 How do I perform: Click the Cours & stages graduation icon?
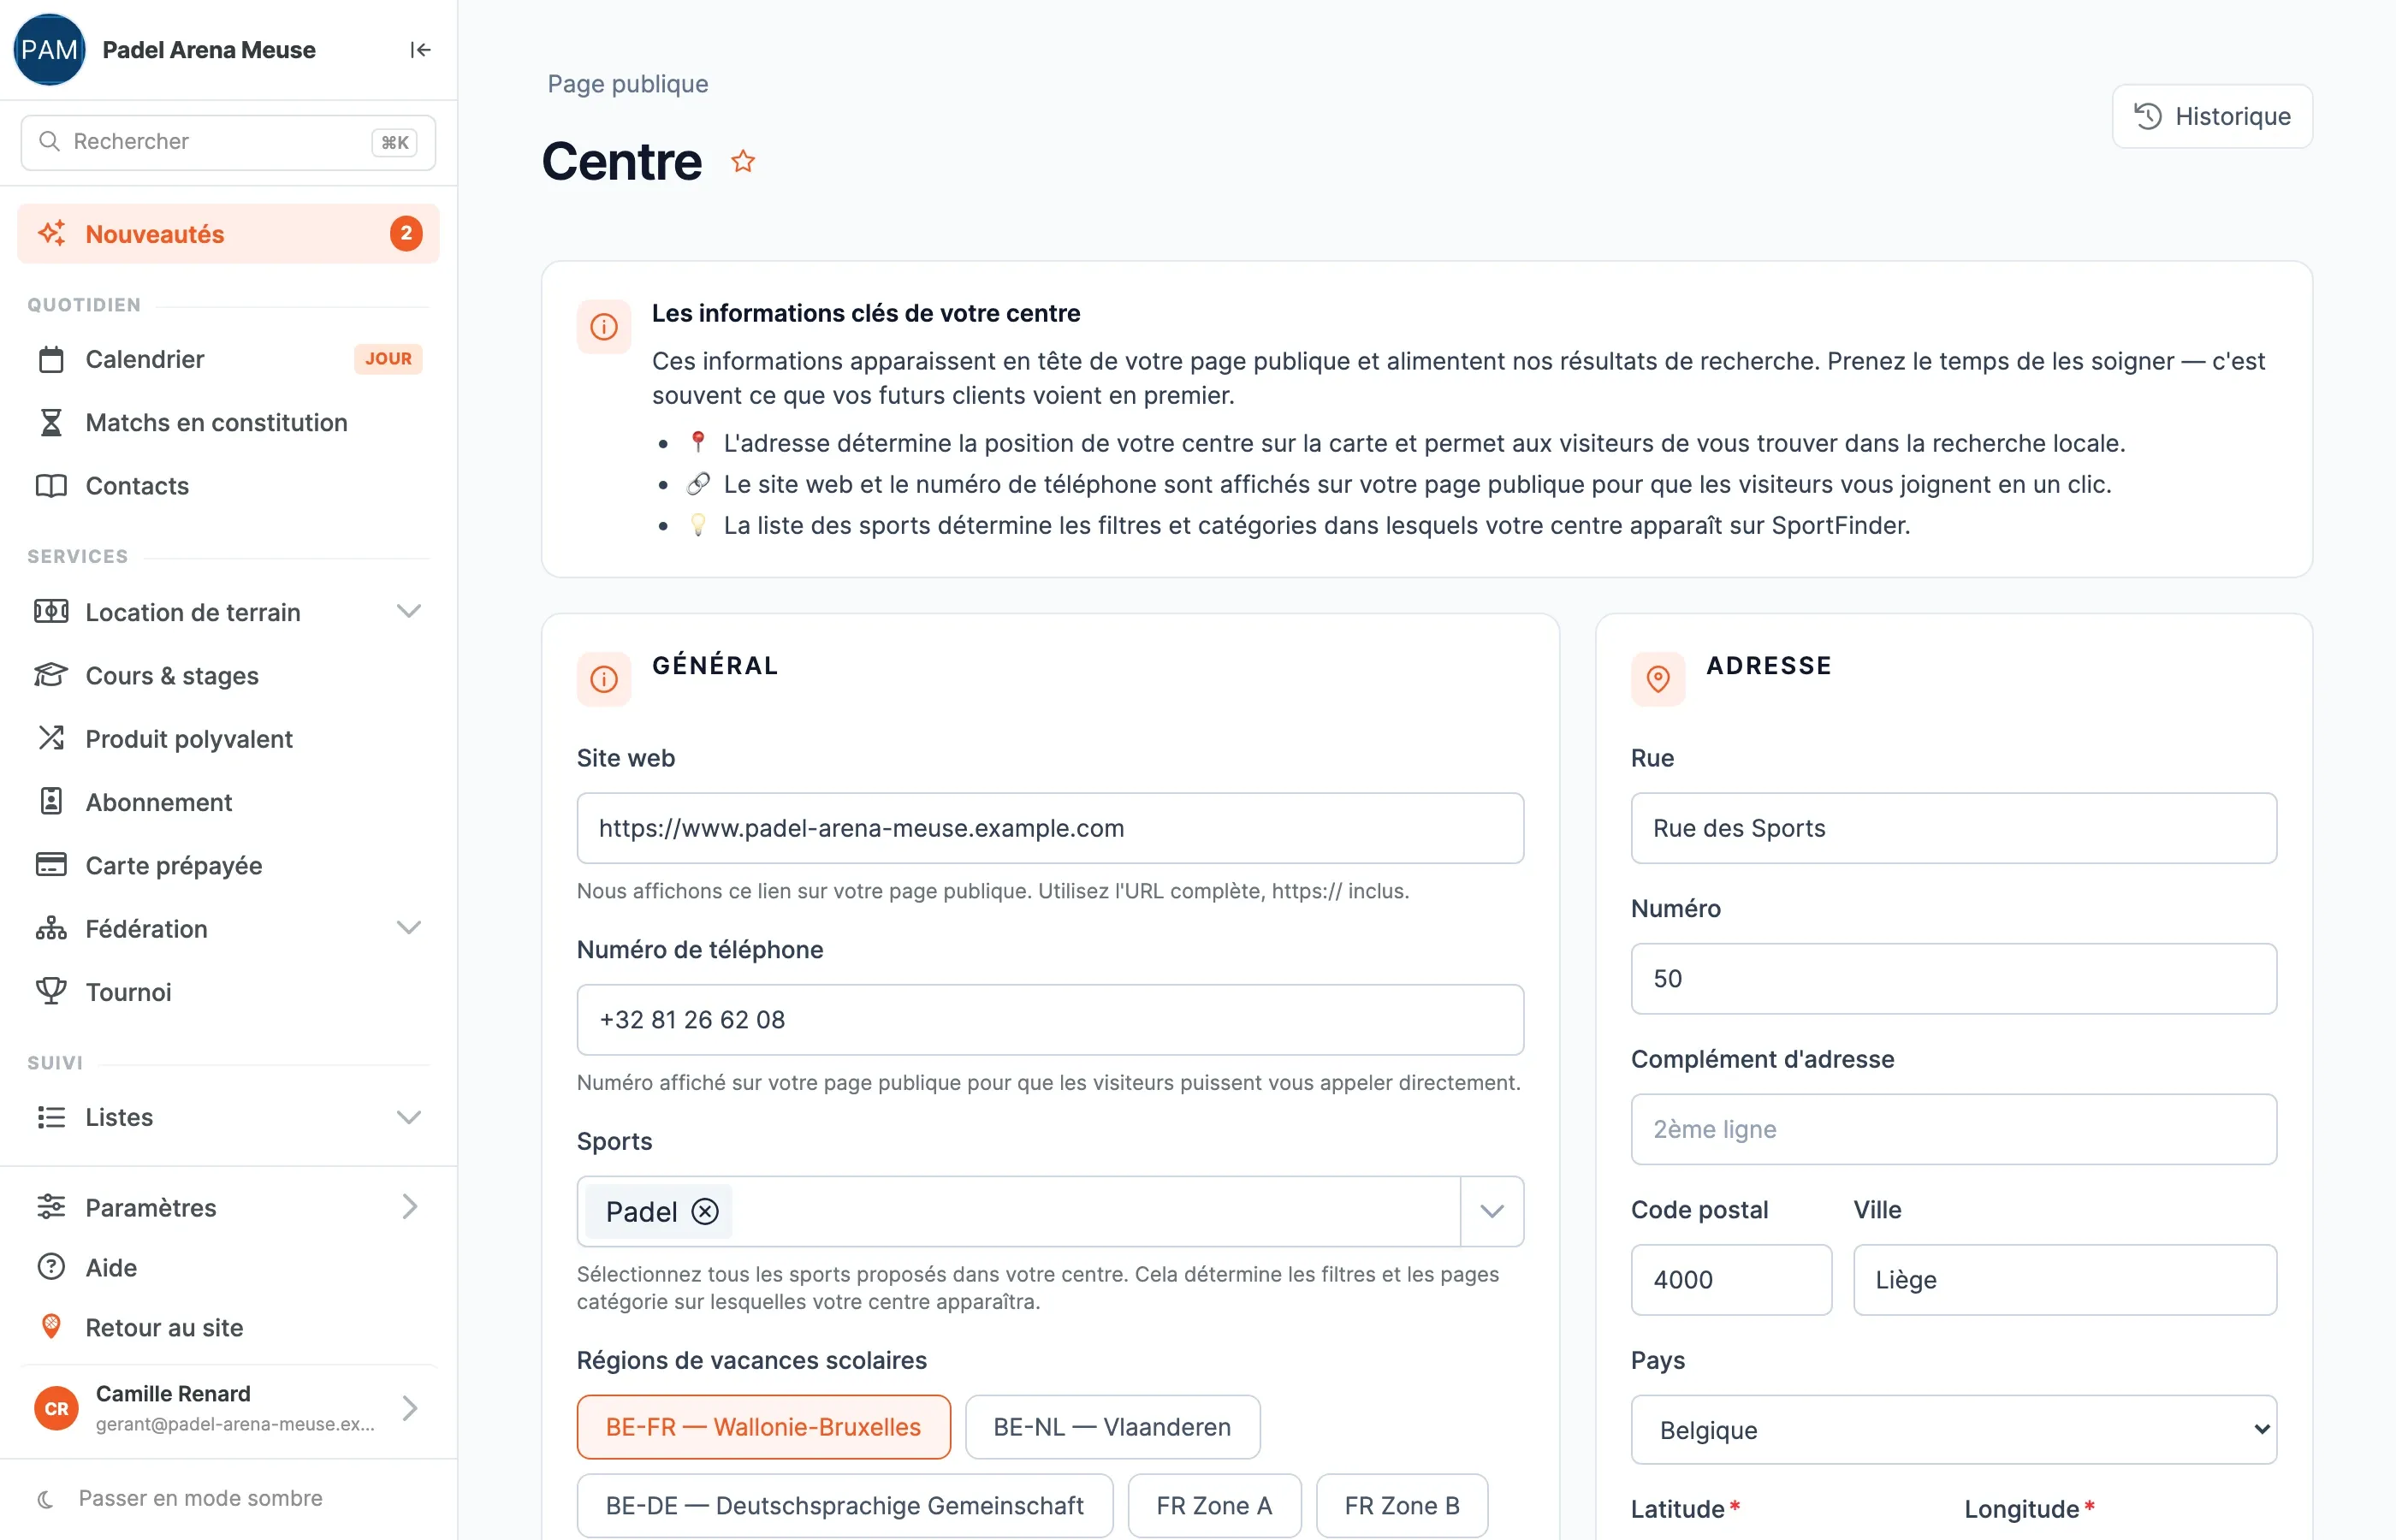click(51, 675)
